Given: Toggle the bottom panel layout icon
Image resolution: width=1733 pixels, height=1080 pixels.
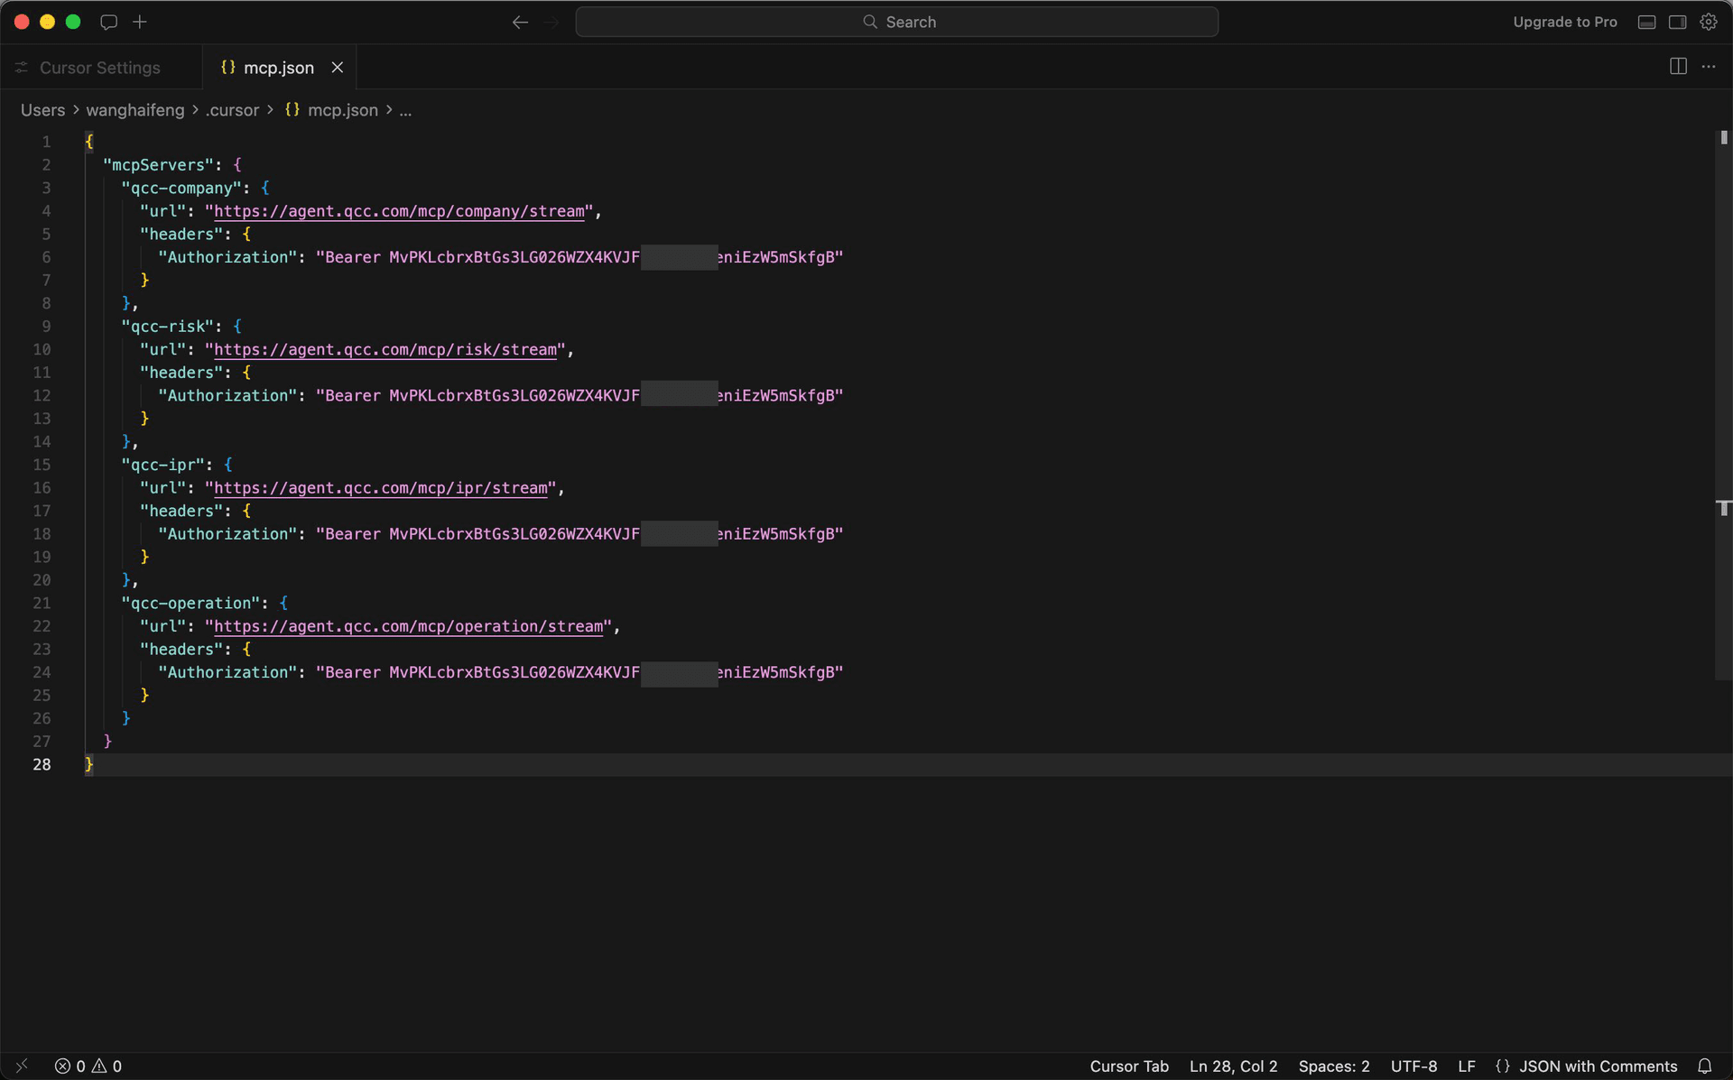Looking at the screenshot, I should [1647, 22].
